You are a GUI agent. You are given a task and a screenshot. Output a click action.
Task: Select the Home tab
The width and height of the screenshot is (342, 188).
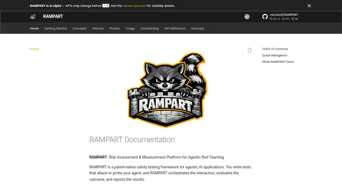pos(34,28)
